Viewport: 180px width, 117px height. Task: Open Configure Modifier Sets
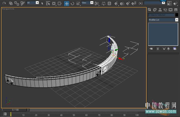point(175,49)
